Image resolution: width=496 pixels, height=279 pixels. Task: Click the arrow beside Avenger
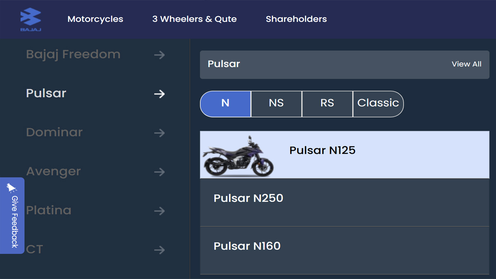pyautogui.click(x=160, y=172)
